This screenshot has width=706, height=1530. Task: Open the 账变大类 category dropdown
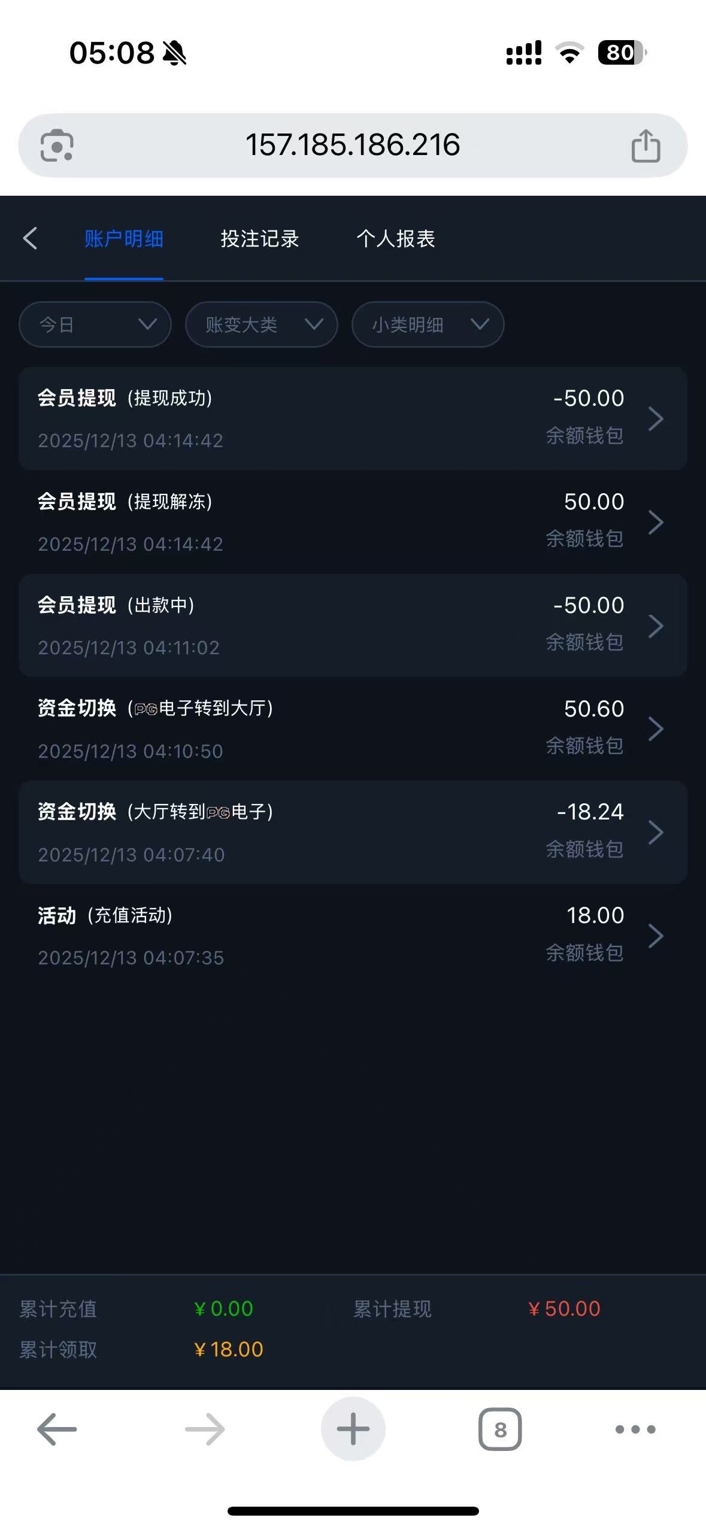262,324
